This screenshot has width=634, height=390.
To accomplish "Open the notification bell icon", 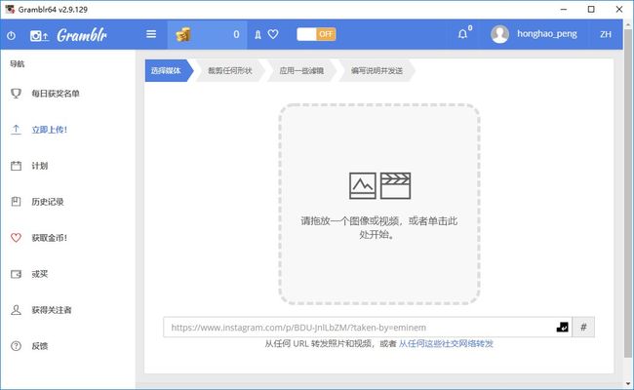I will click(x=462, y=34).
